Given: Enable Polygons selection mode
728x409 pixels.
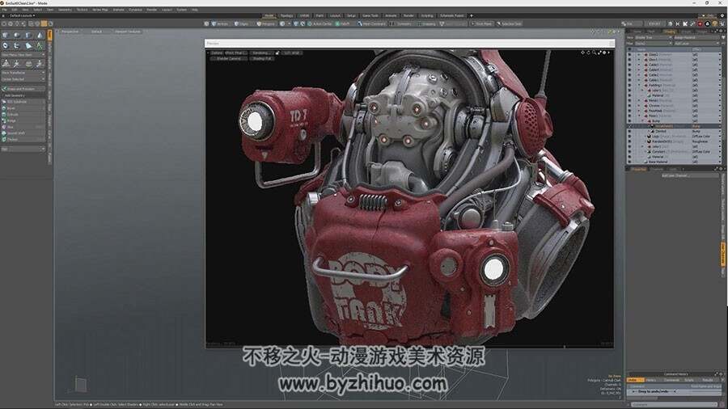Looking at the screenshot, I should [x=265, y=23].
